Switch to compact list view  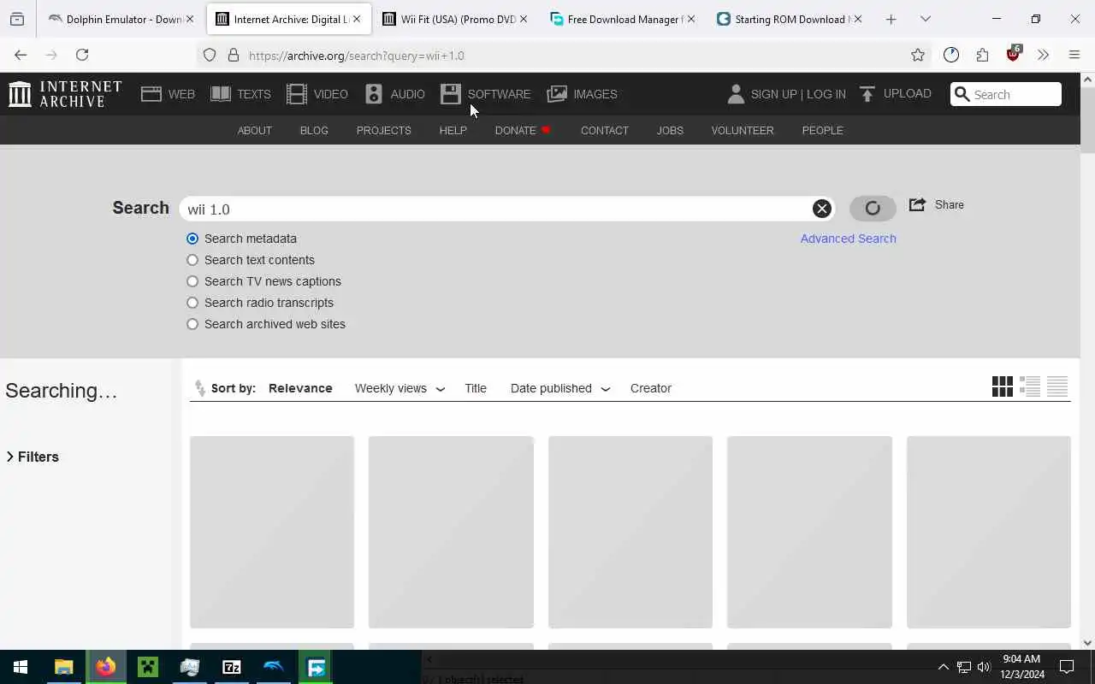pyautogui.click(x=1057, y=386)
